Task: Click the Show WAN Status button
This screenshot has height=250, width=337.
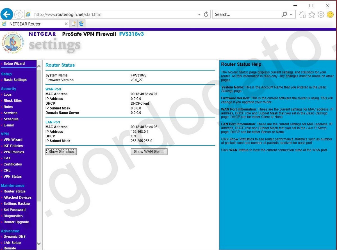Action: click(x=149, y=152)
